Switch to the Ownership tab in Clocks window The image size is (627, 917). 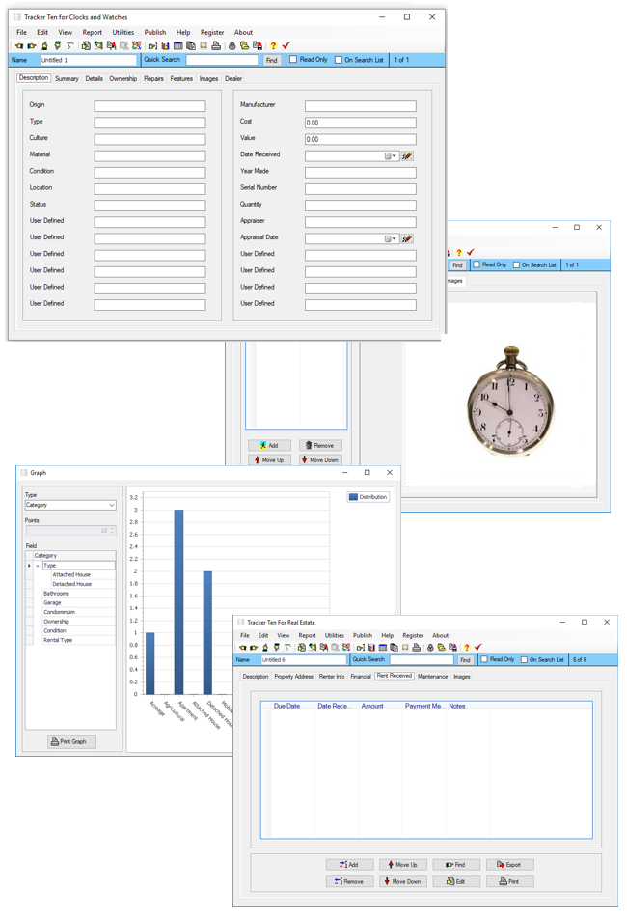tap(123, 78)
